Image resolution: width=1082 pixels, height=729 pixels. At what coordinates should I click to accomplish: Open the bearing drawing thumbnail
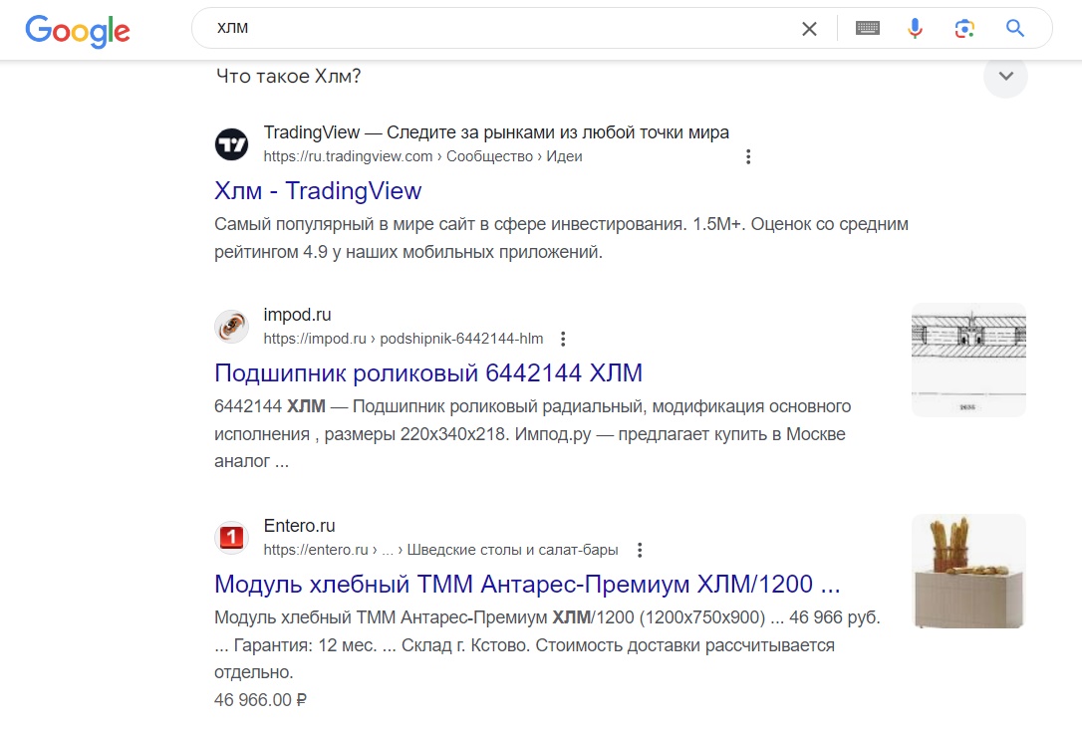[x=968, y=360]
